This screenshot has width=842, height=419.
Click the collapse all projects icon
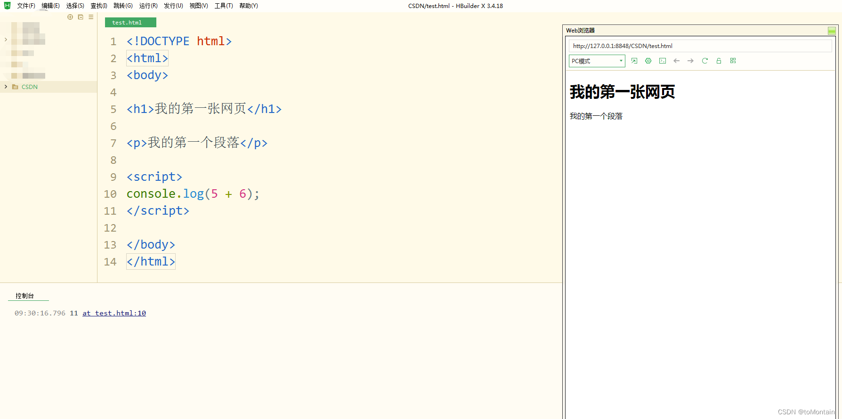pyautogui.click(x=81, y=17)
